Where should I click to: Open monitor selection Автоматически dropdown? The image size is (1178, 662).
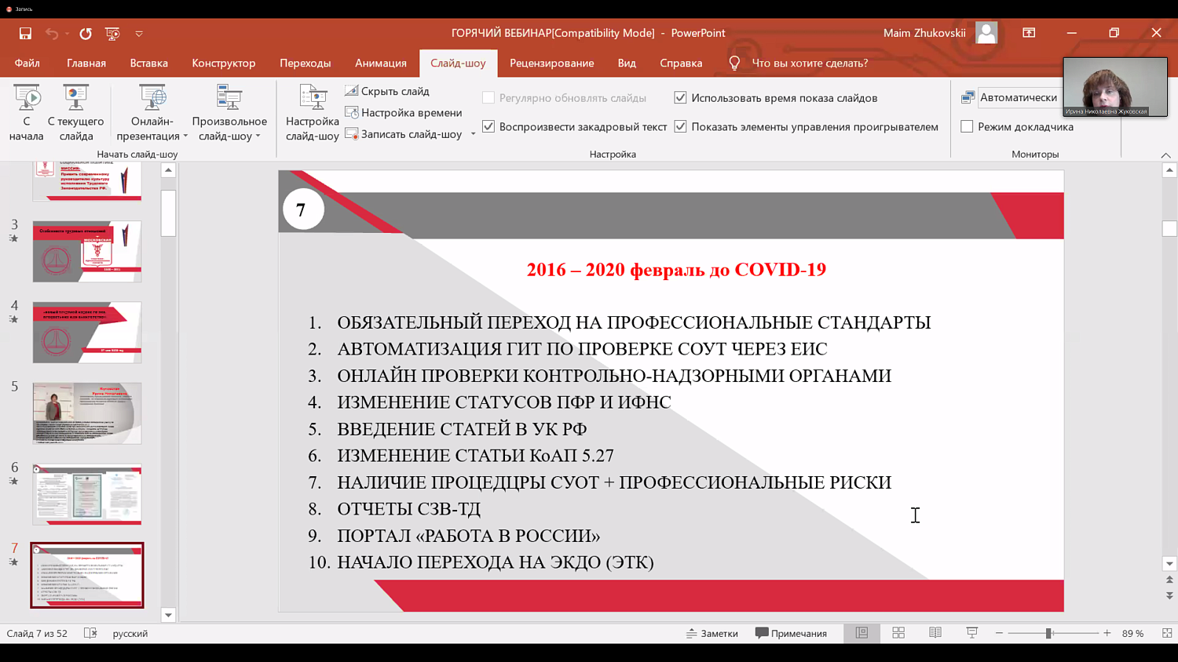(x=1019, y=97)
